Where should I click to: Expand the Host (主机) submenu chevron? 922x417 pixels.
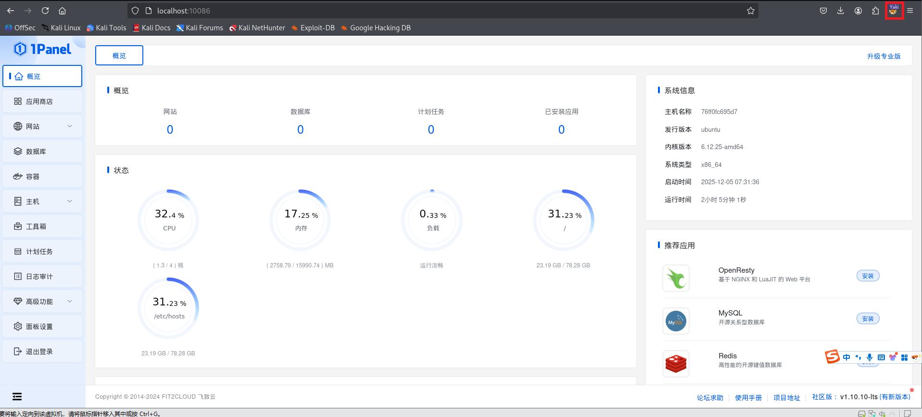coord(70,201)
